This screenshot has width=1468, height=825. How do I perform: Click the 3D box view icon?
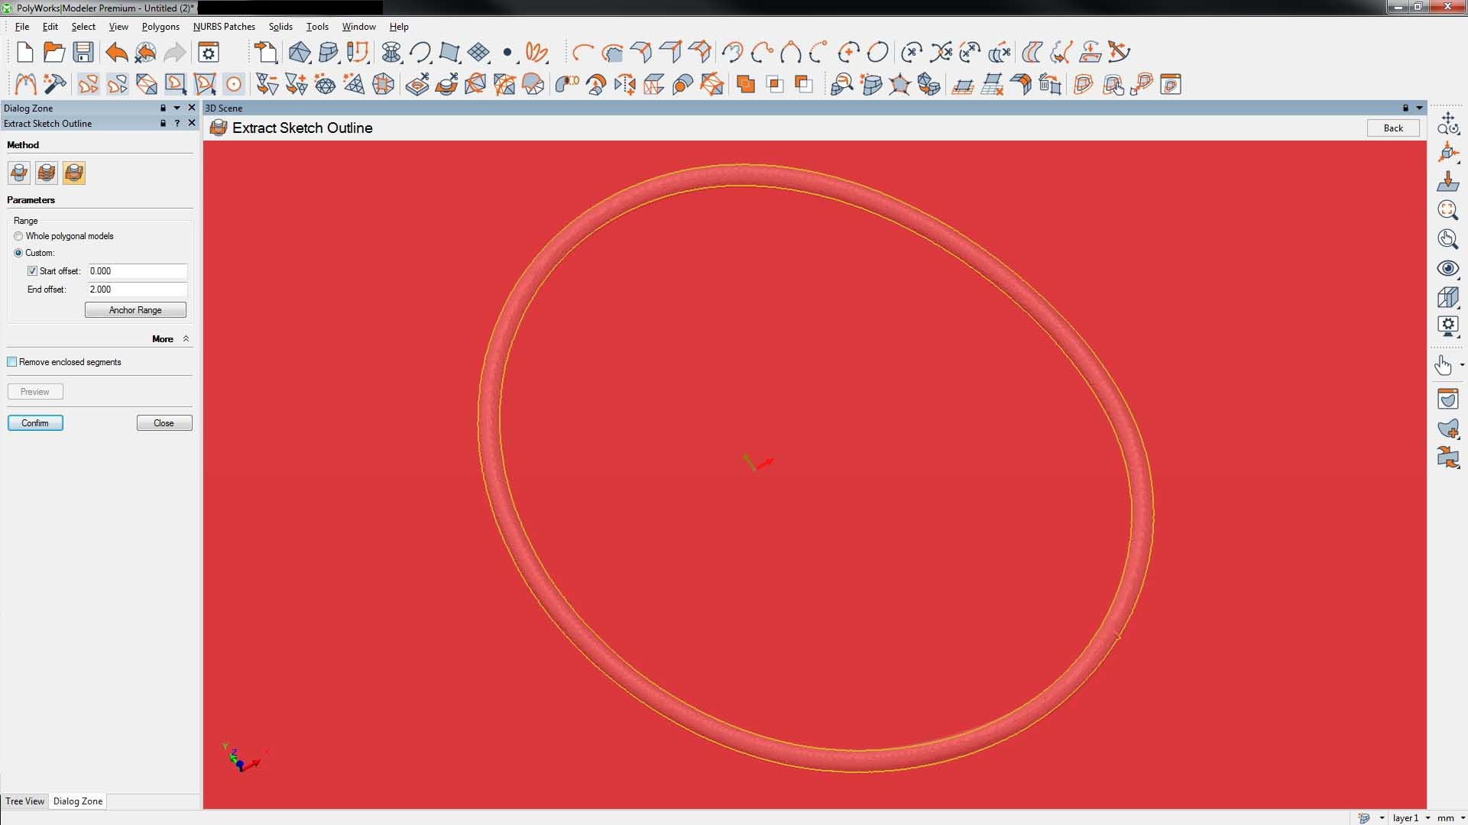(x=1447, y=297)
